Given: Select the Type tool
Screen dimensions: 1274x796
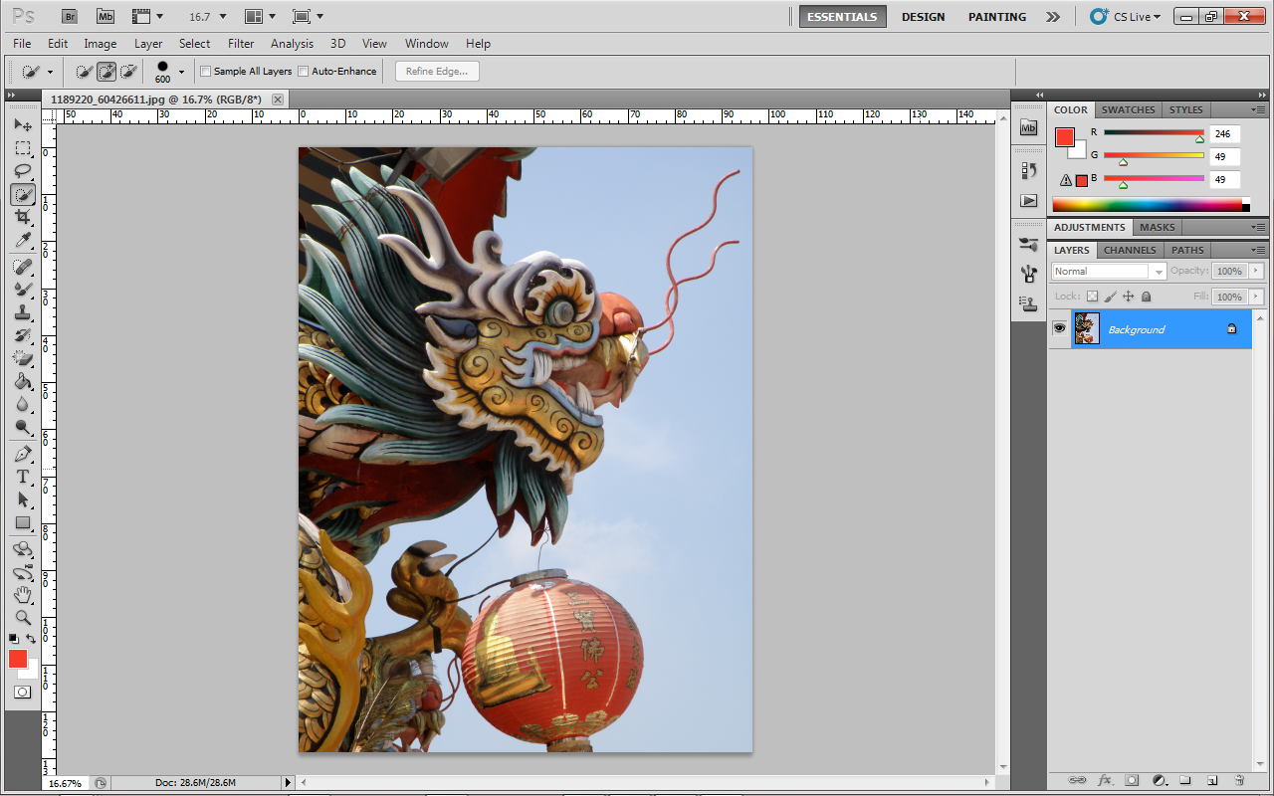Looking at the screenshot, I should pos(23,477).
